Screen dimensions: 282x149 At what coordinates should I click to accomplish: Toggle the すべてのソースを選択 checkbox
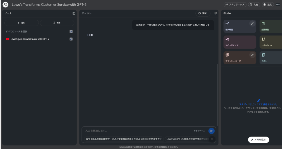[71, 32]
